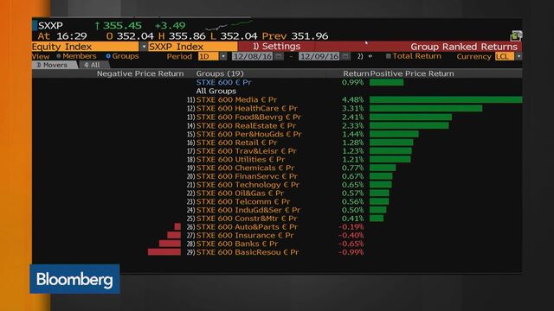Open the Equity Index dropdown arrow
This screenshot has width=554, height=311.
[144, 47]
